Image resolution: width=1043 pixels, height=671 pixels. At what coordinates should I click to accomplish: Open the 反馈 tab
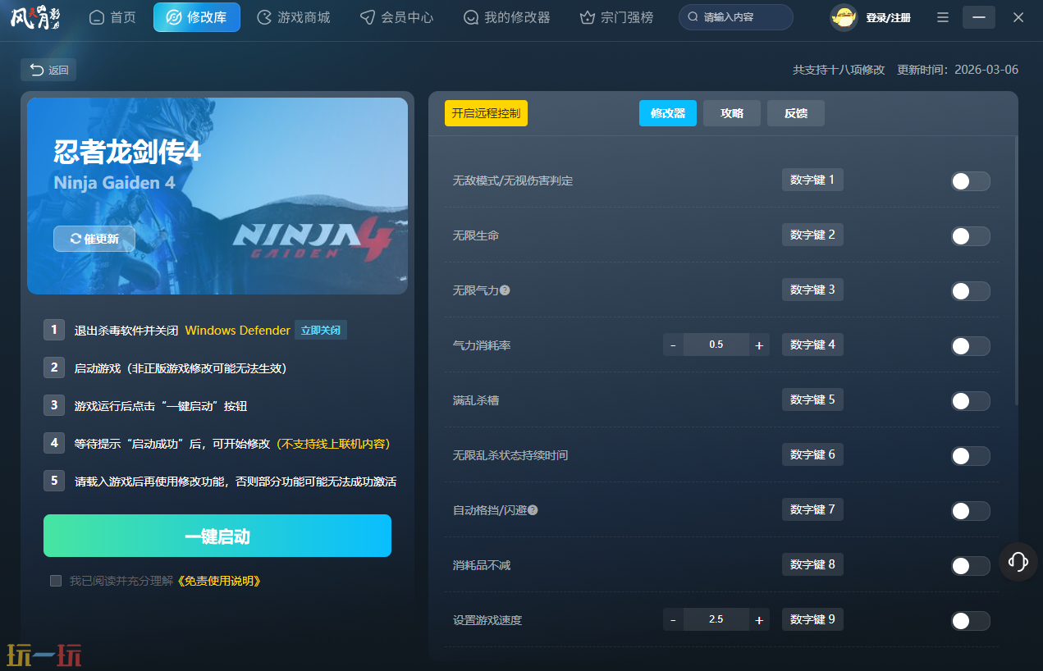[796, 113]
